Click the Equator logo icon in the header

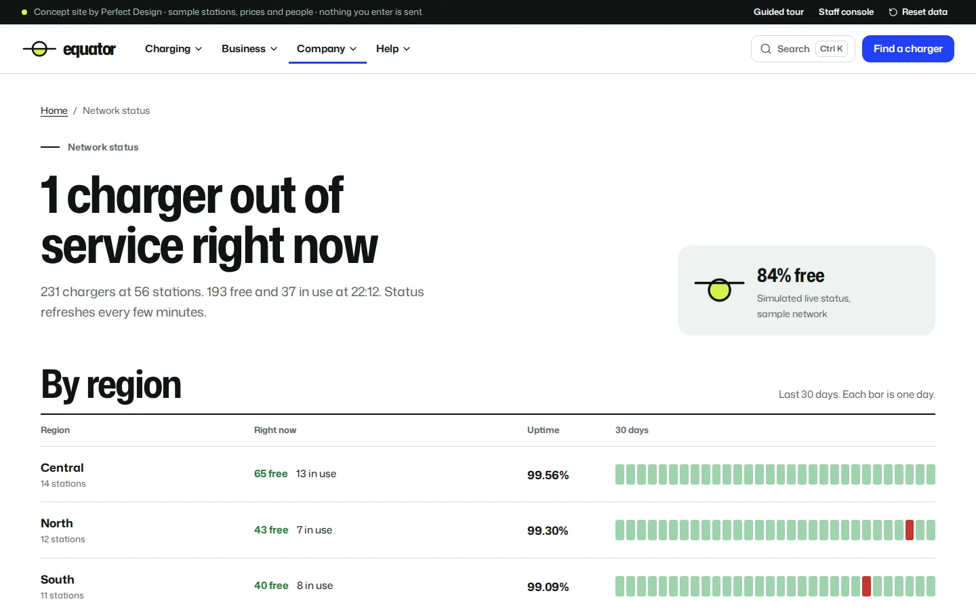point(39,49)
